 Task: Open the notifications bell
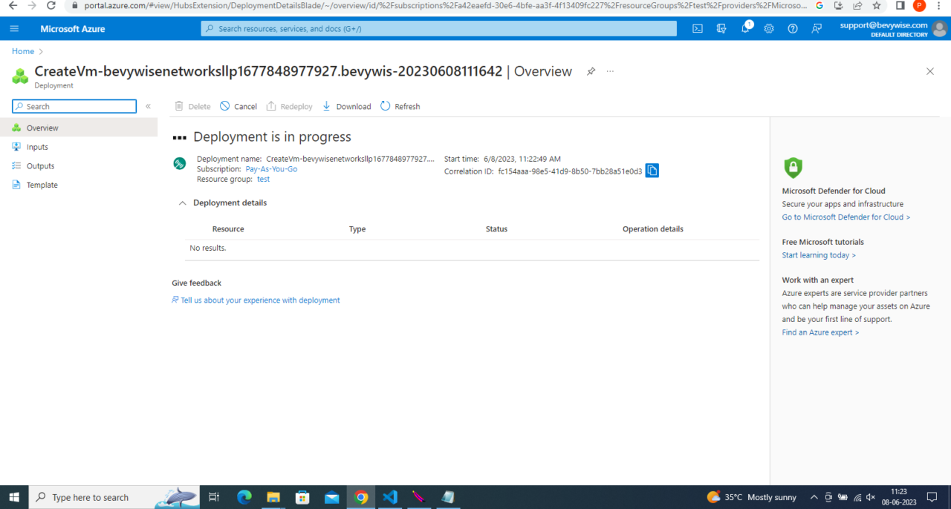point(745,29)
